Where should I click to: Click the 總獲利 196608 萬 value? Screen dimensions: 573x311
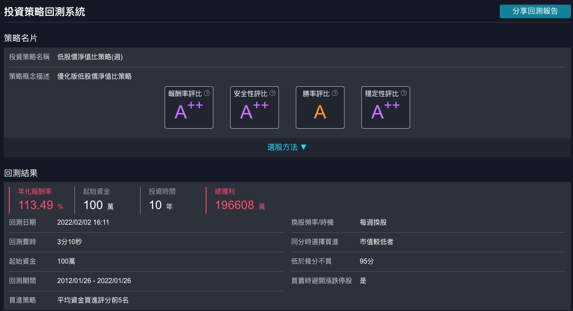click(240, 205)
